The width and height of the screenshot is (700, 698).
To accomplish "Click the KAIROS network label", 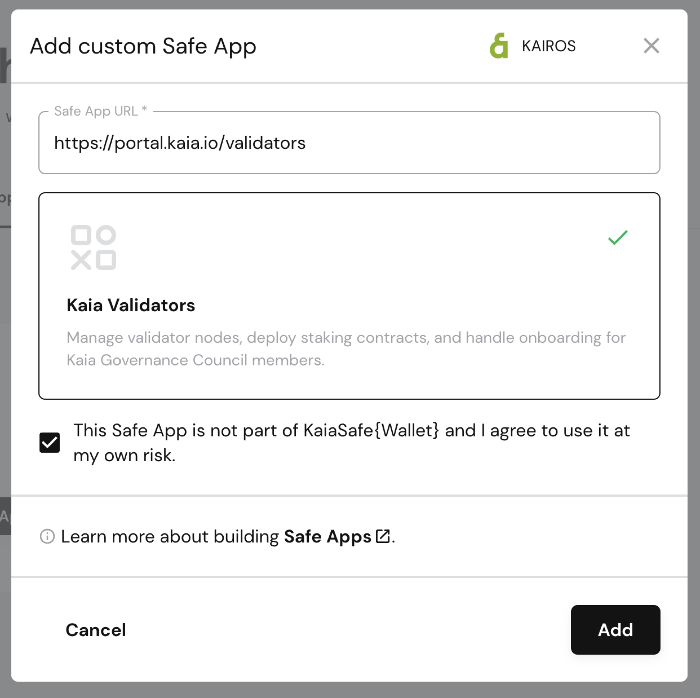I will pyautogui.click(x=548, y=46).
